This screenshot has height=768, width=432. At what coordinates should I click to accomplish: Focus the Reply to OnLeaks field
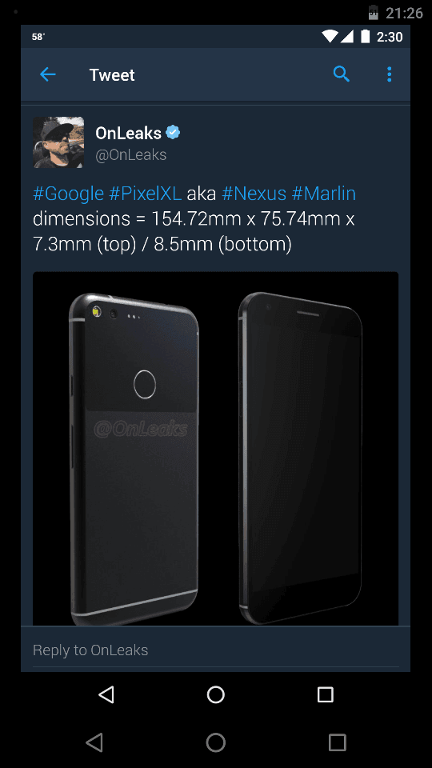[x=215, y=650]
